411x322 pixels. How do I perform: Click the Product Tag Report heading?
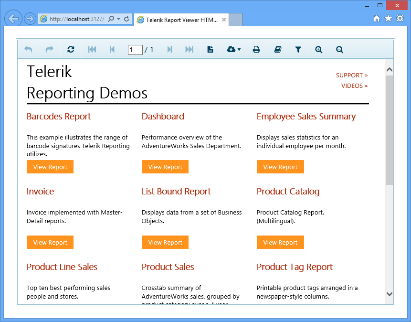click(295, 267)
